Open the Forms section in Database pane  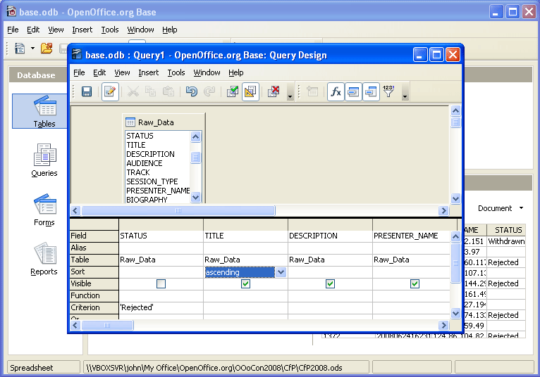(x=44, y=210)
